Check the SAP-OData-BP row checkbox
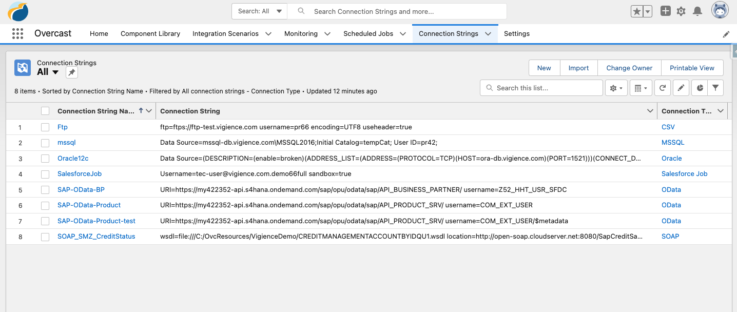This screenshot has height=312, width=737. coord(45,189)
